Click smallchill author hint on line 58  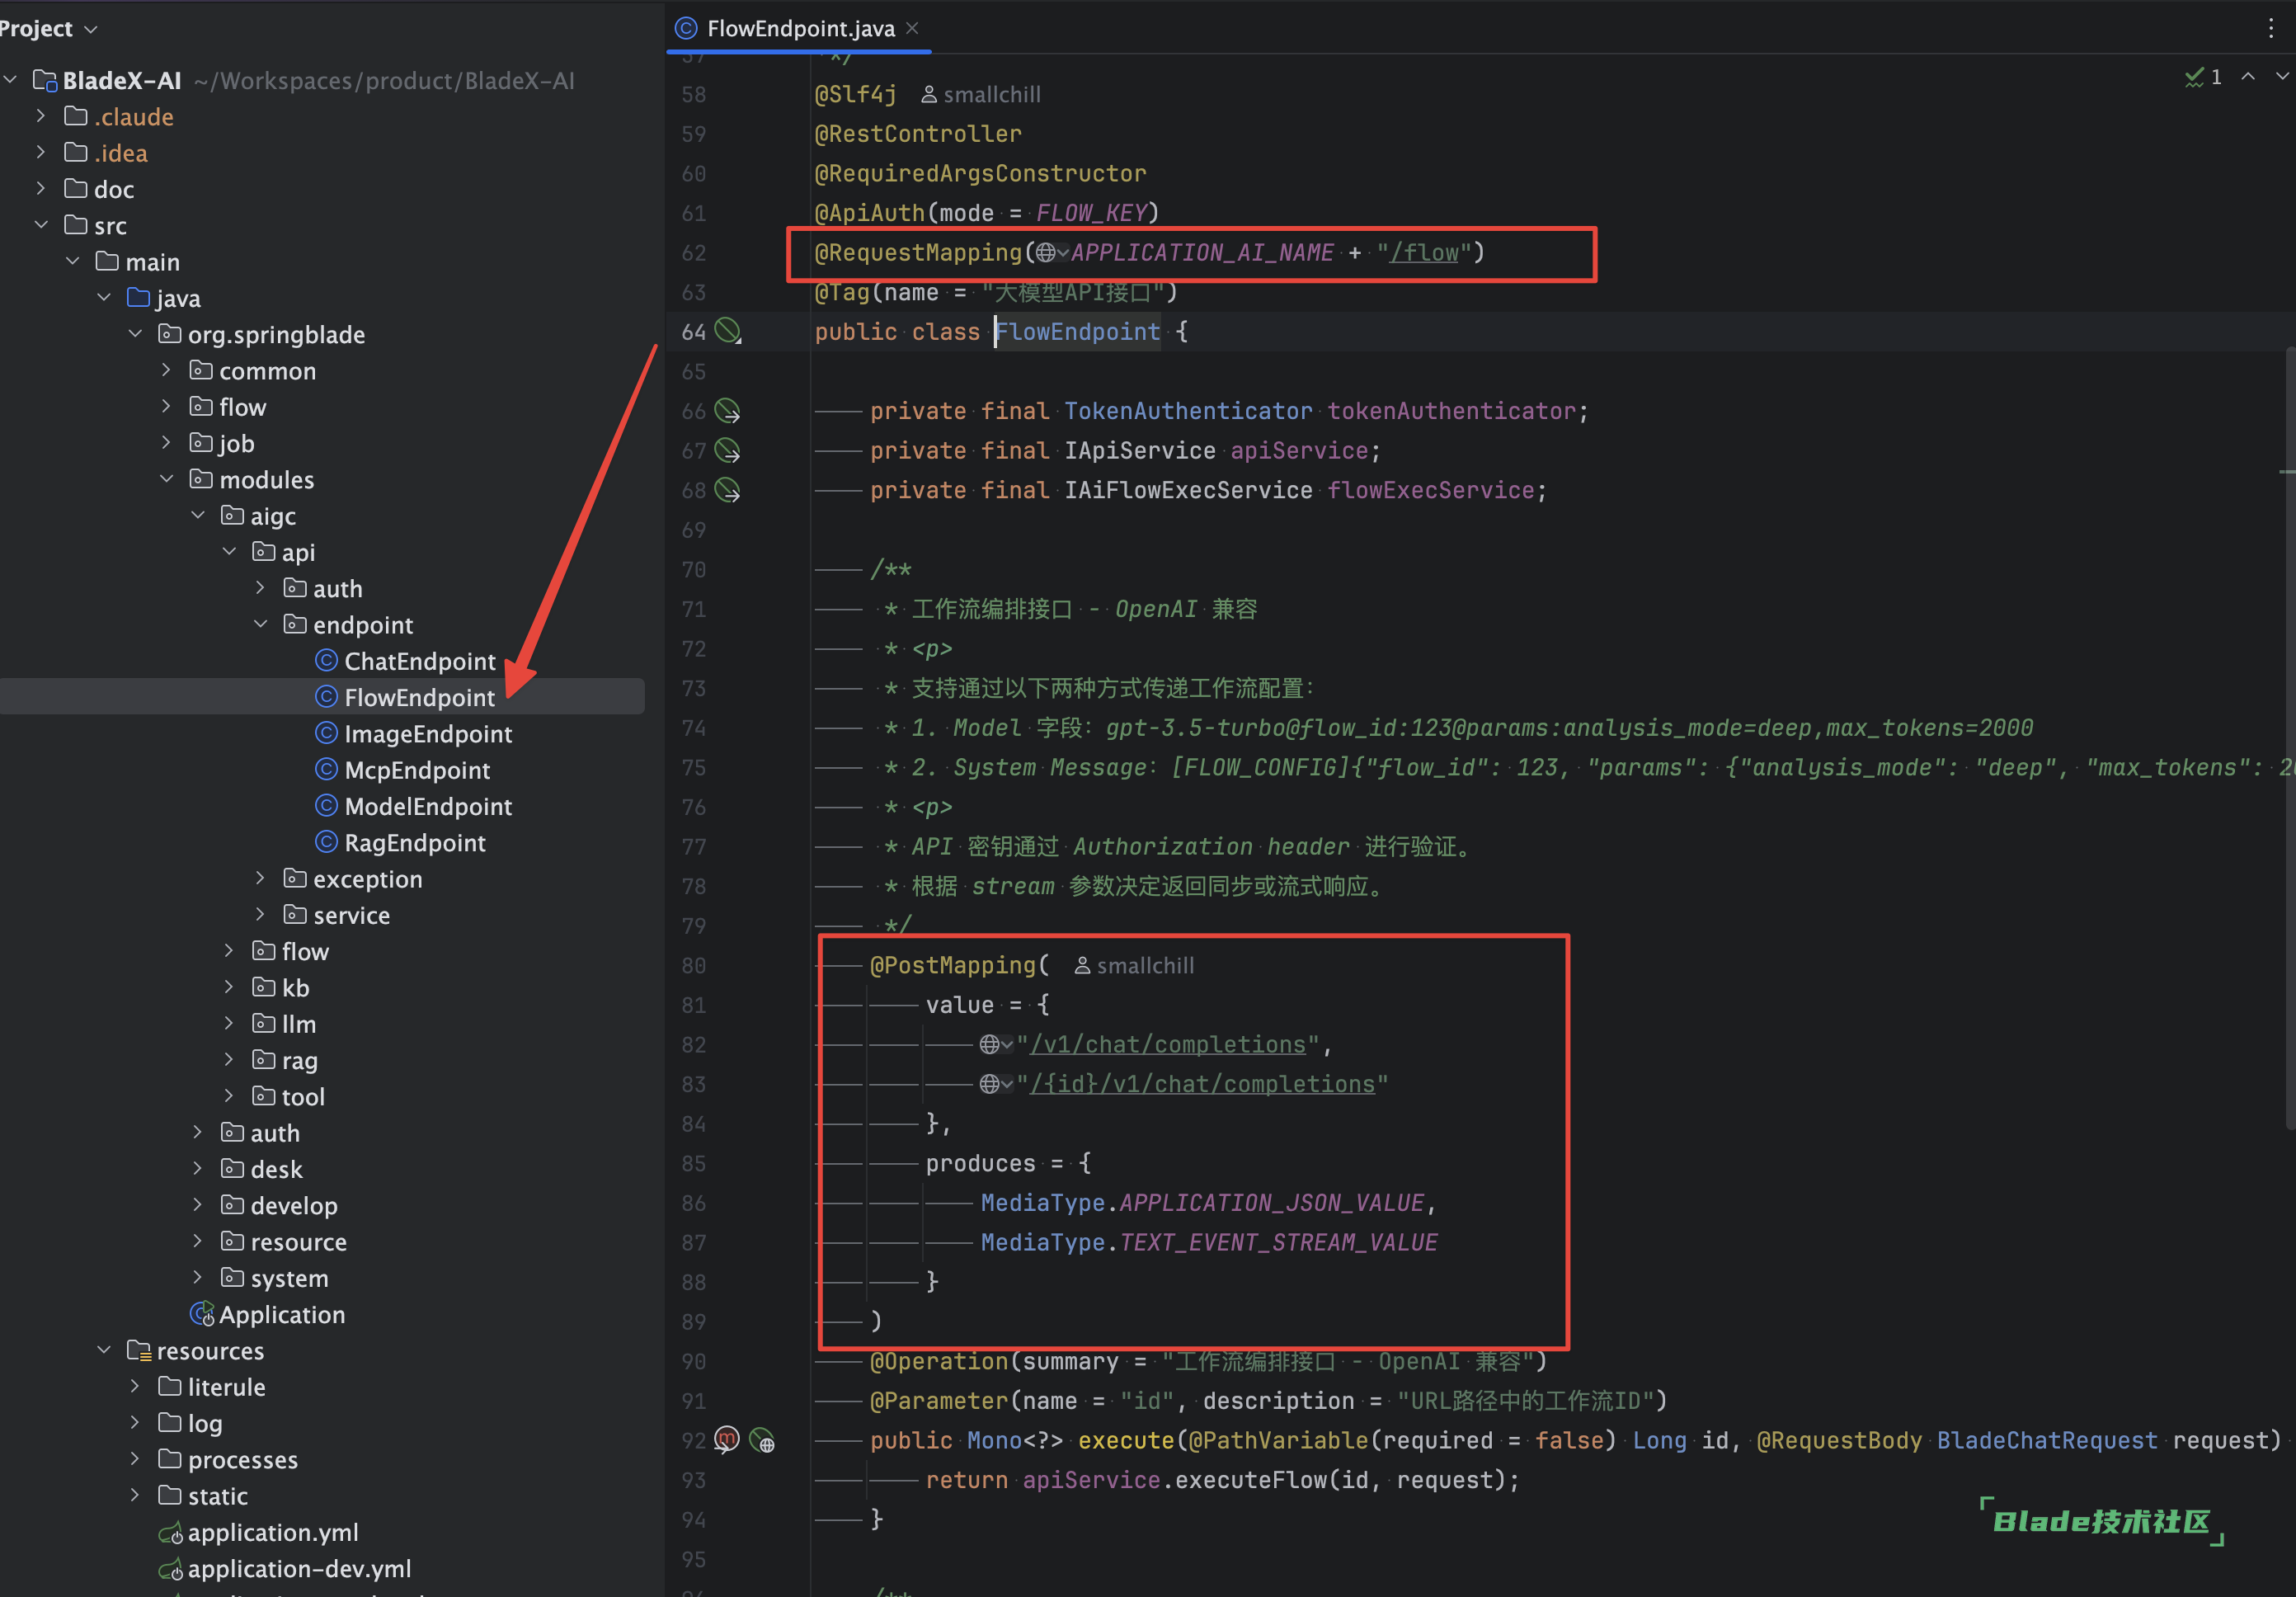pos(980,94)
